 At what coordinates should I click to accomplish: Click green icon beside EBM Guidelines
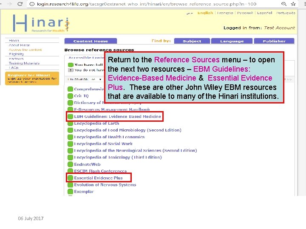click(x=70, y=117)
